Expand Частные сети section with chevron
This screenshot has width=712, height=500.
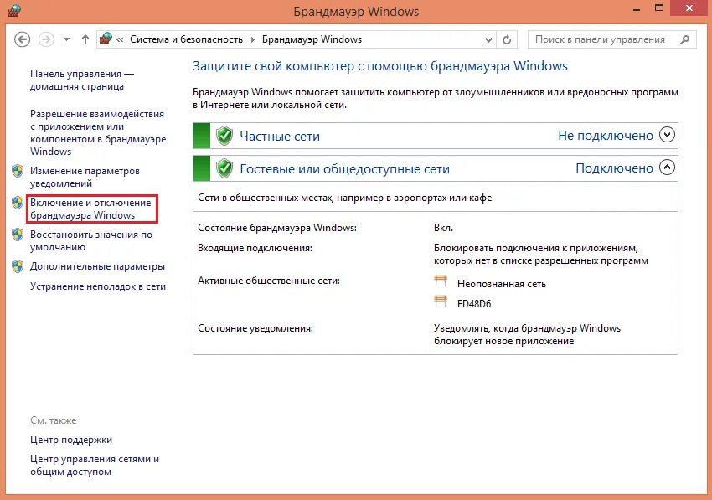coord(667,135)
